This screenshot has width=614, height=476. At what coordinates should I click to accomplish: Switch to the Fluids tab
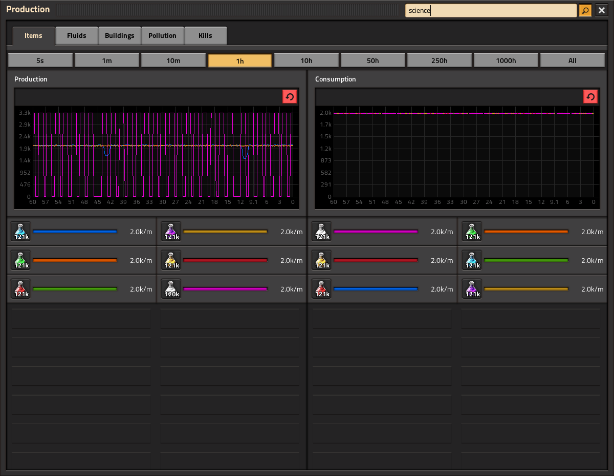(77, 36)
